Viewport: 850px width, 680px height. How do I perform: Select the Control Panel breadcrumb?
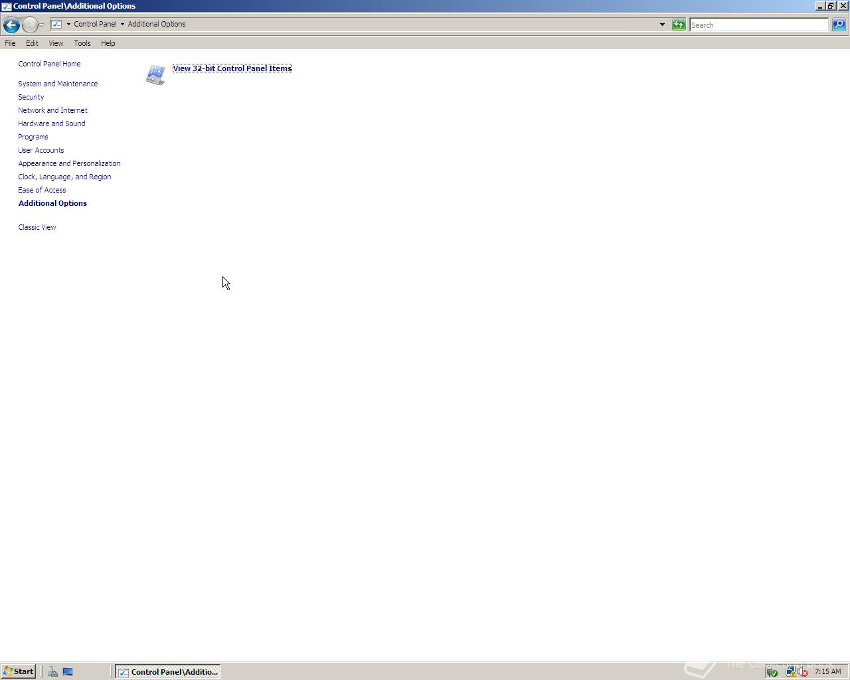95,24
